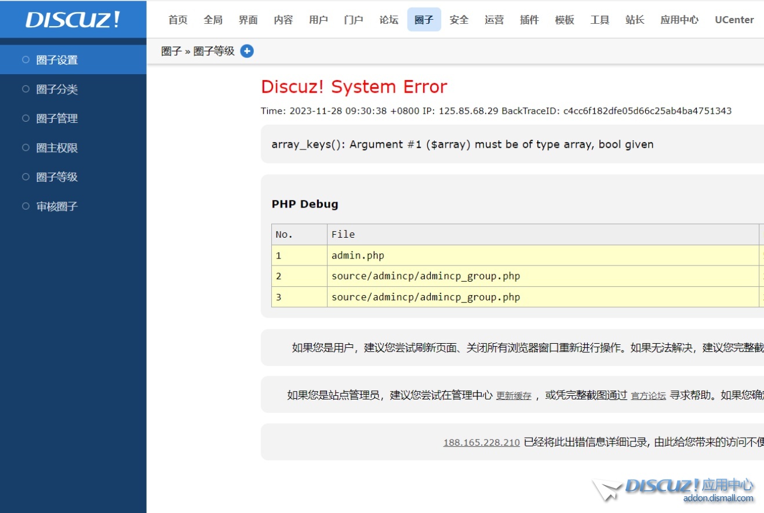Visit the 官方论坛 link
The image size is (764, 513).
point(647,396)
